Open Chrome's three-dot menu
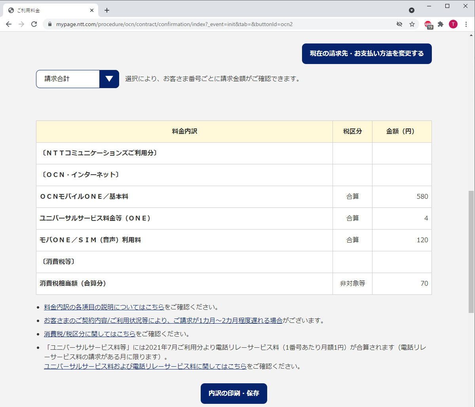 466,24
